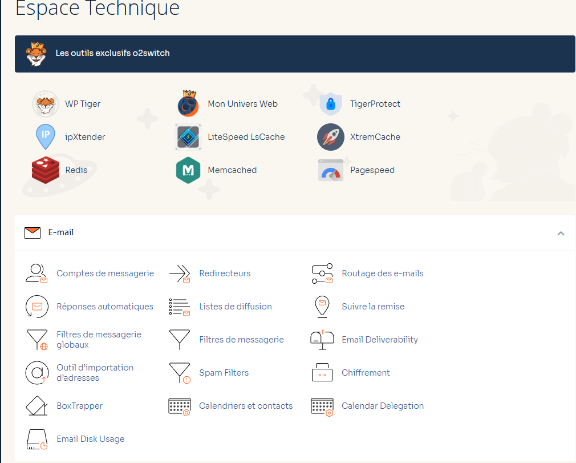
Task: Click the E-mail section header title
Action: (60, 232)
